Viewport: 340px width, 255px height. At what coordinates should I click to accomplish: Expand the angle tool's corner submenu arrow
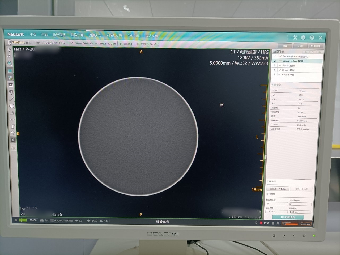pyautogui.click(x=15, y=115)
